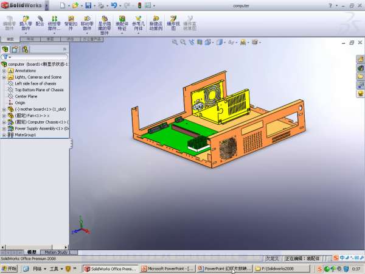This screenshot has width=365, height=274.
Task: Expand the Annotations tree node
Action: click(4, 71)
